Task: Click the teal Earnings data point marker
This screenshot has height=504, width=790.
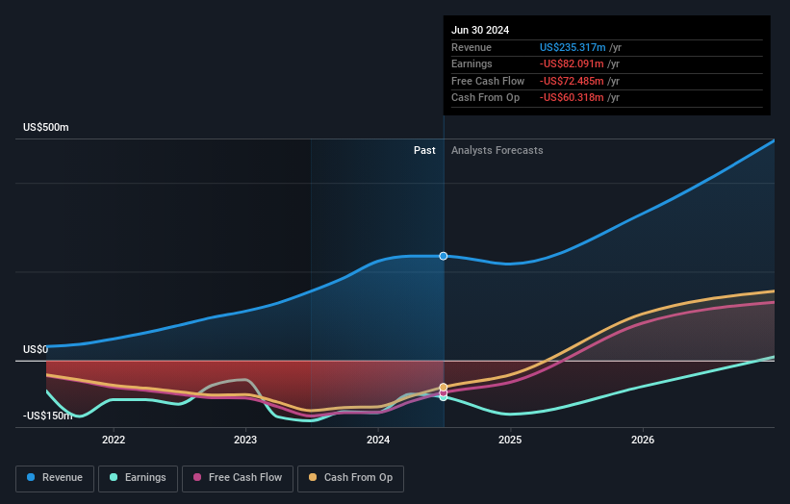Action: tap(444, 398)
